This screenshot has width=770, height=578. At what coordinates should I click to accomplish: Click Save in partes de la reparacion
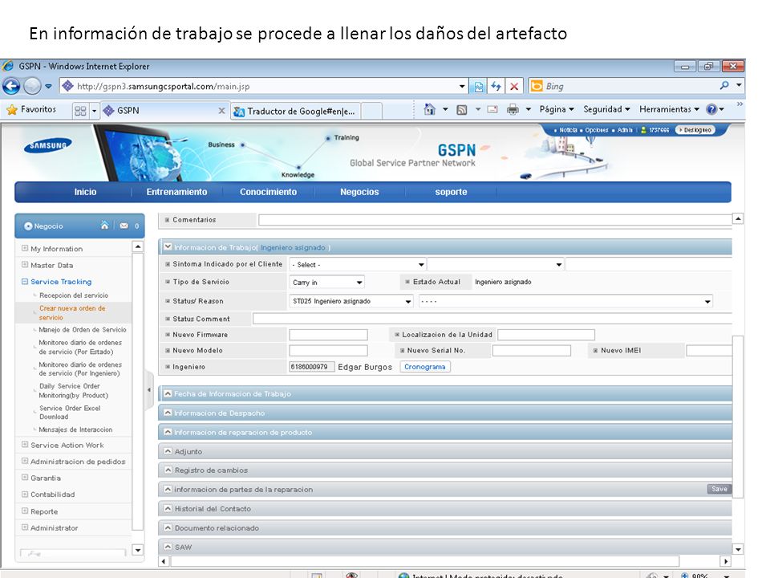(x=719, y=489)
